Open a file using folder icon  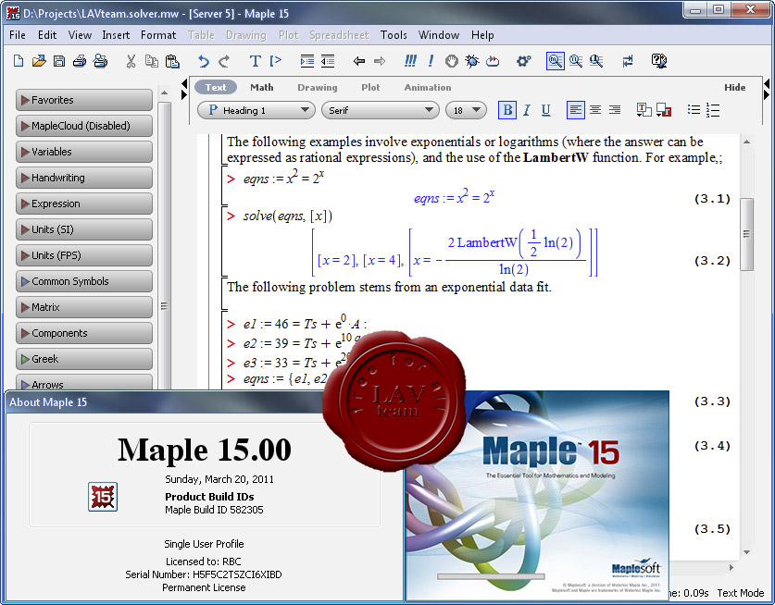(39, 61)
